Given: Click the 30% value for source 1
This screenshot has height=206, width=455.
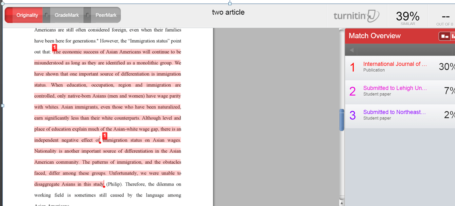Looking at the screenshot, I should tap(447, 67).
